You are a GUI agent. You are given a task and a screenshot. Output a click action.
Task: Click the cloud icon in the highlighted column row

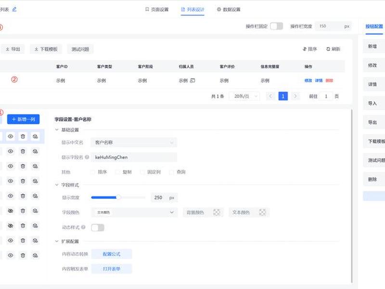coord(35,136)
